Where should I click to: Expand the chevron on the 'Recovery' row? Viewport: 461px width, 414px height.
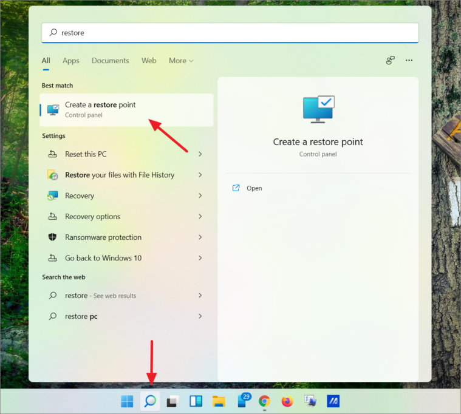[200, 195]
